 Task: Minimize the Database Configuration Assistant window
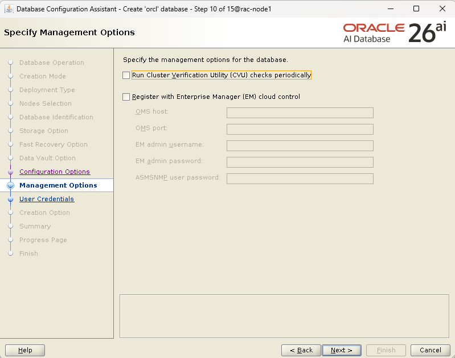coord(391,9)
